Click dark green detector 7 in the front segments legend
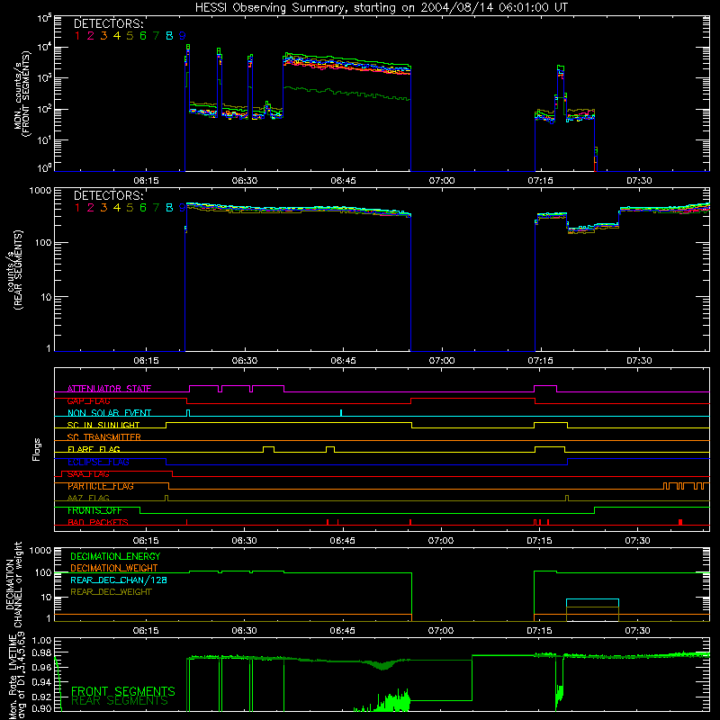Image resolution: width=720 pixels, height=720 pixels. click(x=156, y=36)
